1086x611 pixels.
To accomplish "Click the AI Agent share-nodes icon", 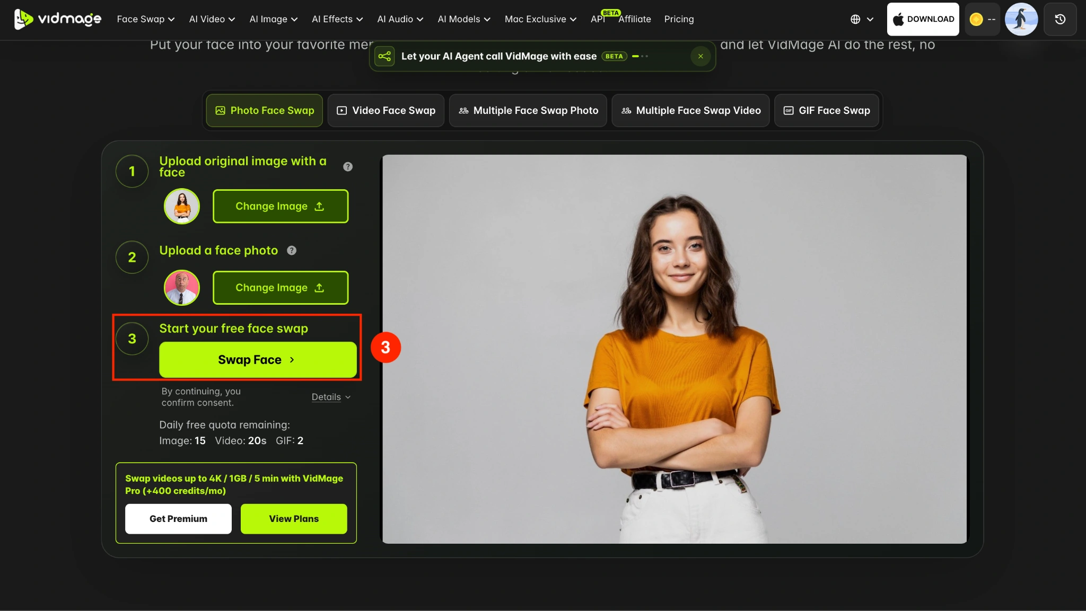I will pyautogui.click(x=384, y=56).
